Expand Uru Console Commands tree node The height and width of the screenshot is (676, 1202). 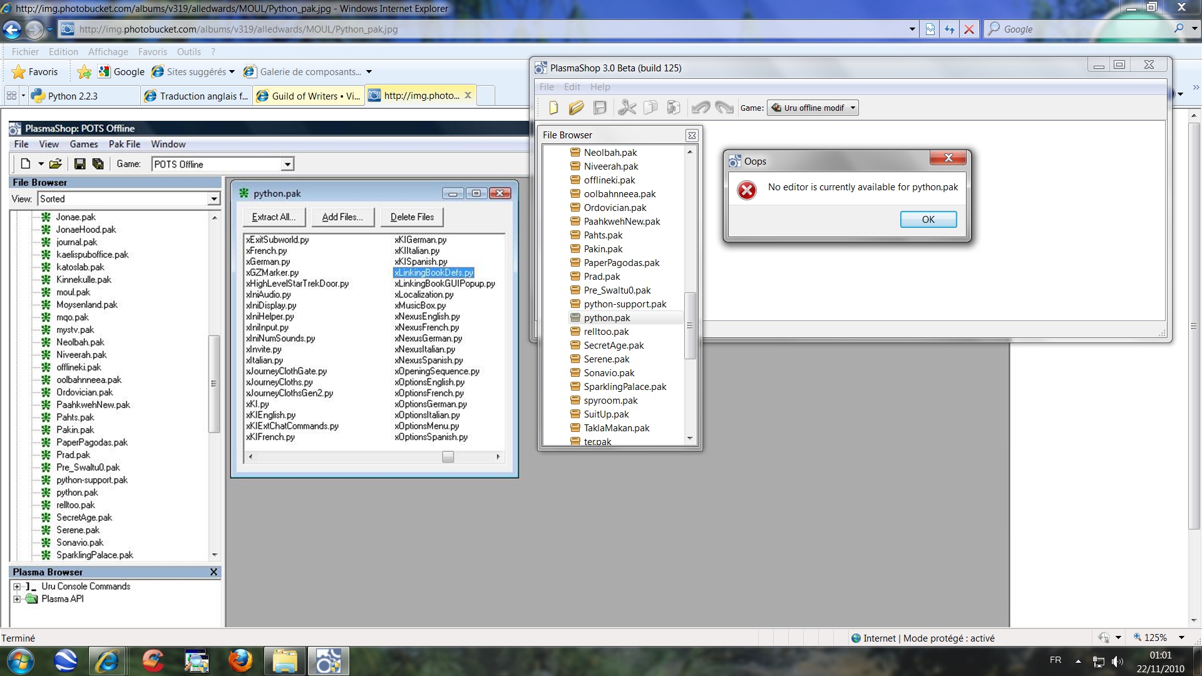click(17, 586)
